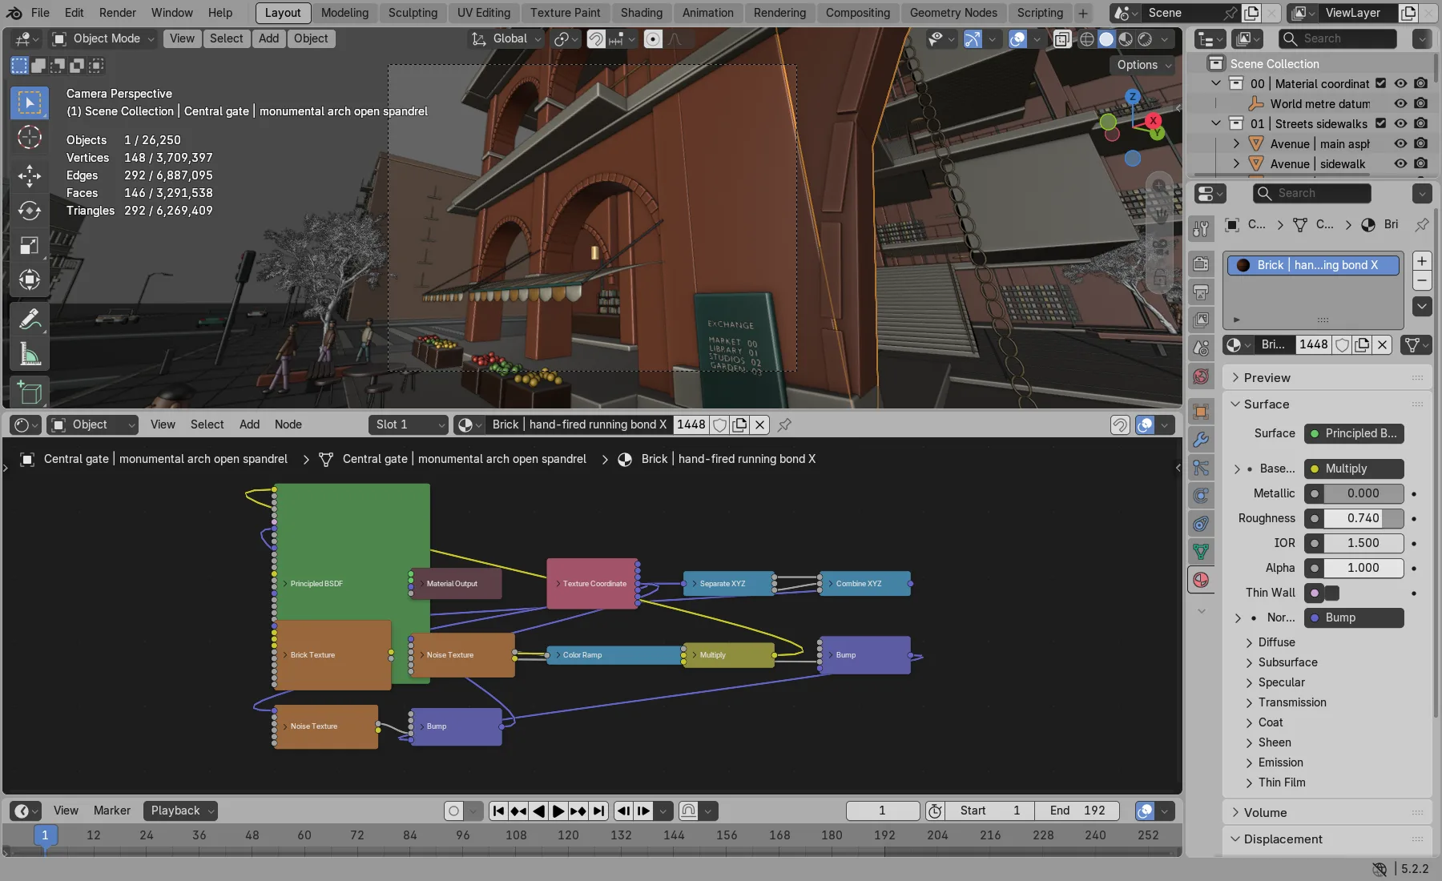
Task: Switch to the Geometry Nodes workspace tab
Action: pyautogui.click(x=953, y=13)
